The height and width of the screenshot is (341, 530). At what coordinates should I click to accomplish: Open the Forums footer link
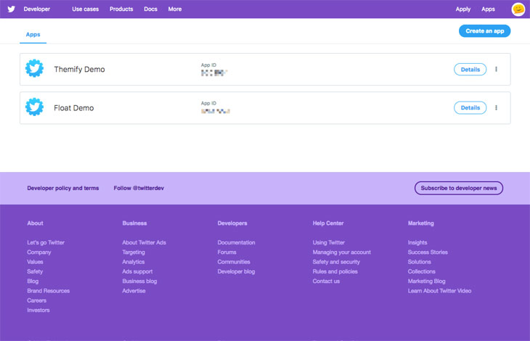pos(227,252)
